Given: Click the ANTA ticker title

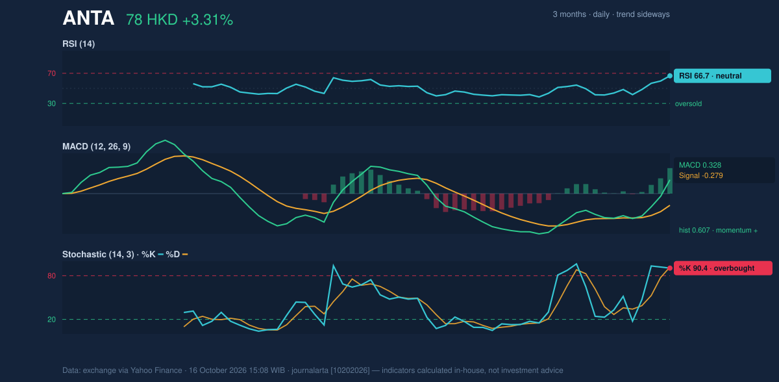Looking at the screenshot, I should 88,19.
